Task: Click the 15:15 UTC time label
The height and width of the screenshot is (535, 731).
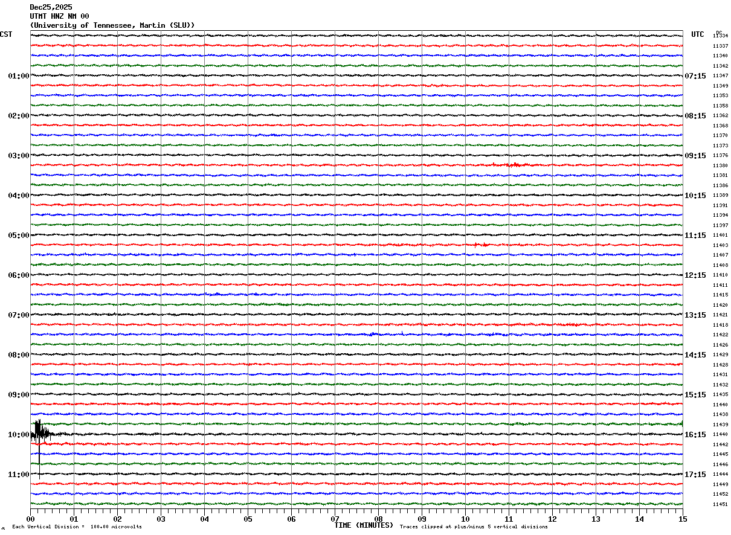Action: [695, 395]
